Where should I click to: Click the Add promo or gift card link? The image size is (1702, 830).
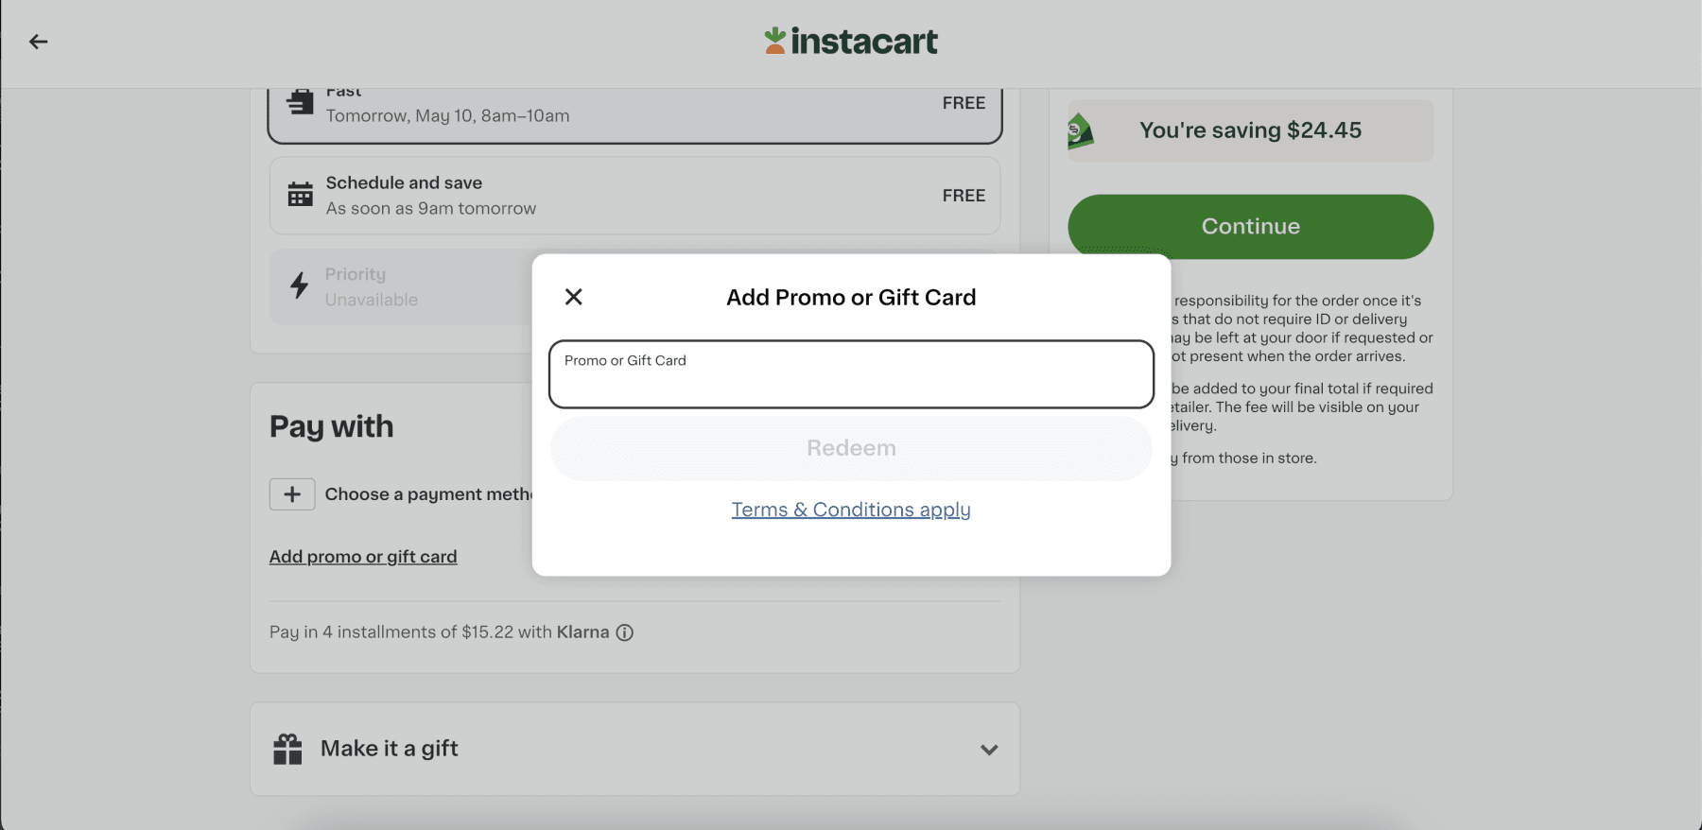pyautogui.click(x=363, y=557)
